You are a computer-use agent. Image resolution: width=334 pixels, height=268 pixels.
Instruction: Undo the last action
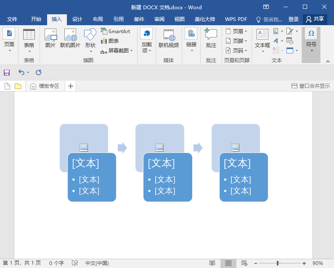tap(21, 73)
